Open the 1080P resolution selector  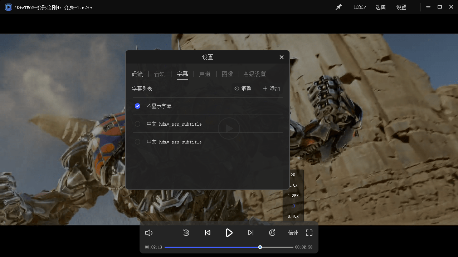coord(360,7)
